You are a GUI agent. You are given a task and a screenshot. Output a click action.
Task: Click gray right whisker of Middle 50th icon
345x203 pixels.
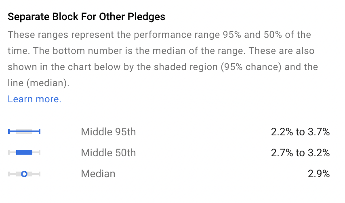click(37, 152)
